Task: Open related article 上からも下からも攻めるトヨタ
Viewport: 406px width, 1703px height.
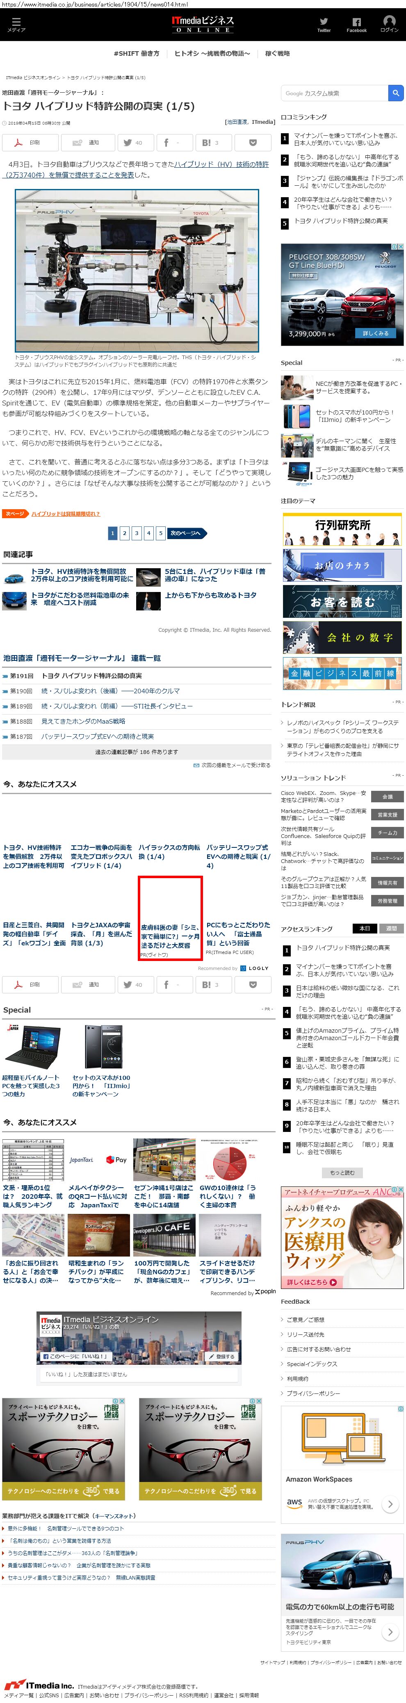Action: coord(210,596)
